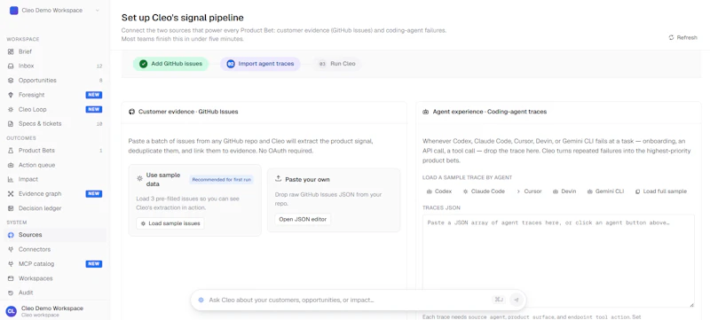Open Specs & tickets
The image size is (710, 320).
pos(54,124)
